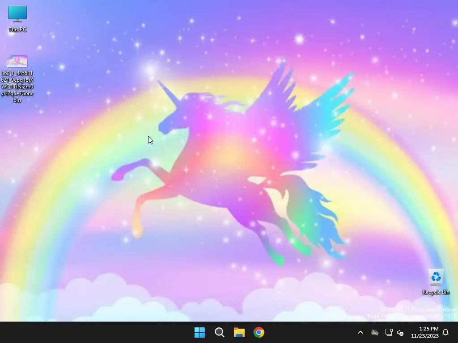This screenshot has width=458, height=343.
Task: Open taskbar Search
Action: [219, 332]
